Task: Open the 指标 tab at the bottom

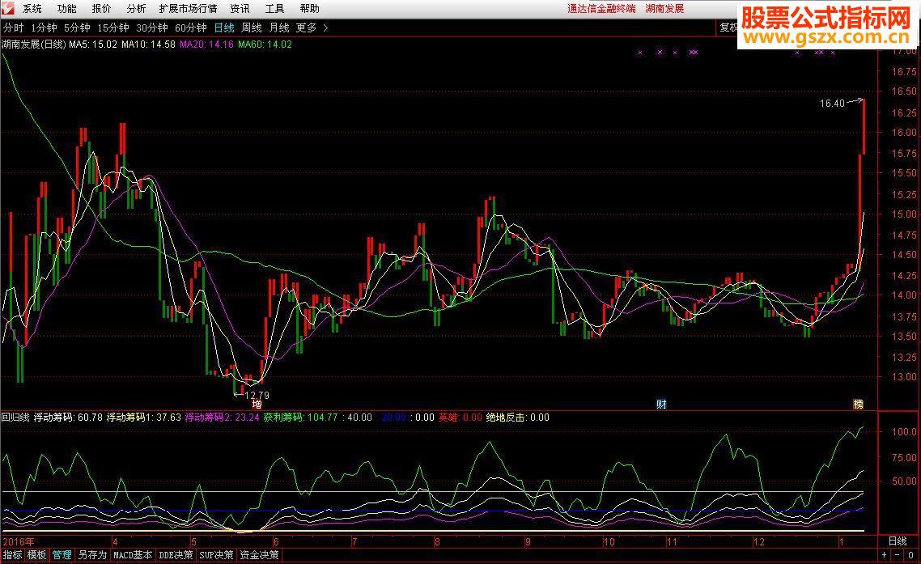Action: click(x=12, y=554)
